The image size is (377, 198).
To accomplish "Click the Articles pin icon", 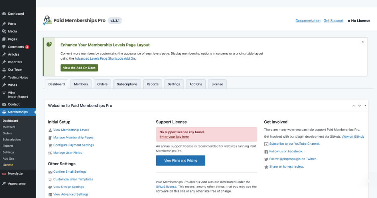I will coord(4,54).
